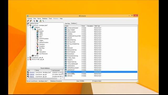Select the Roles icon in the tree
The height and width of the screenshot is (95, 168).
point(38,50)
